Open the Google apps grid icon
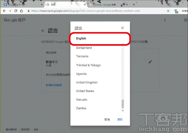 pyautogui.click(x=185, y=20)
